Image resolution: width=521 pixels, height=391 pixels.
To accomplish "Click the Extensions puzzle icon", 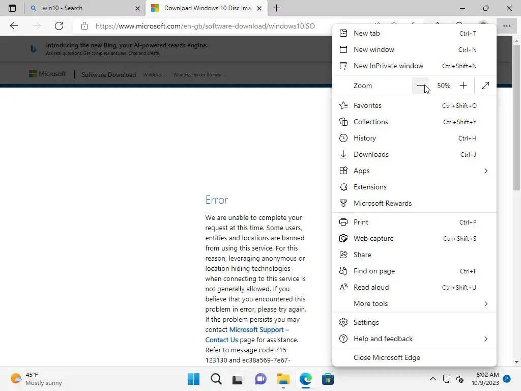I will click(343, 187).
